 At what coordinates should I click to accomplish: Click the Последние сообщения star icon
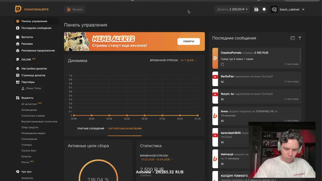click(x=18, y=28)
